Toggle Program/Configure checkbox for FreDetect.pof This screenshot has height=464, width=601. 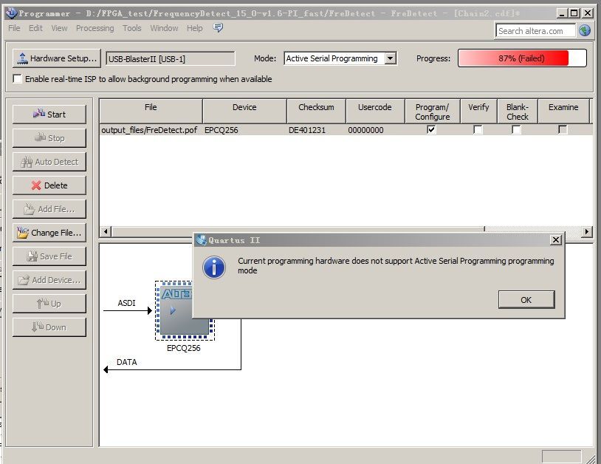[x=431, y=129]
